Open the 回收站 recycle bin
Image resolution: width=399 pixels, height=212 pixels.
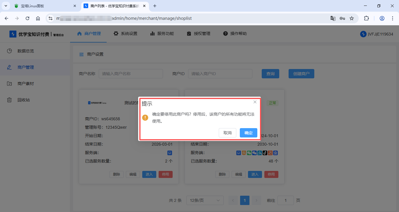point(24,100)
